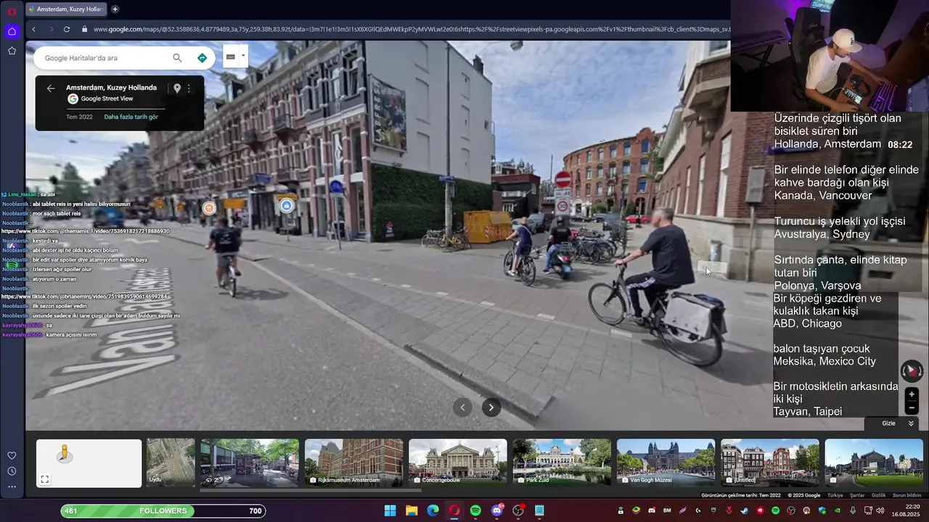Open Opera sidebar history clock icon
The width and height of the screenshot is (929, 522).
point(12,471)
